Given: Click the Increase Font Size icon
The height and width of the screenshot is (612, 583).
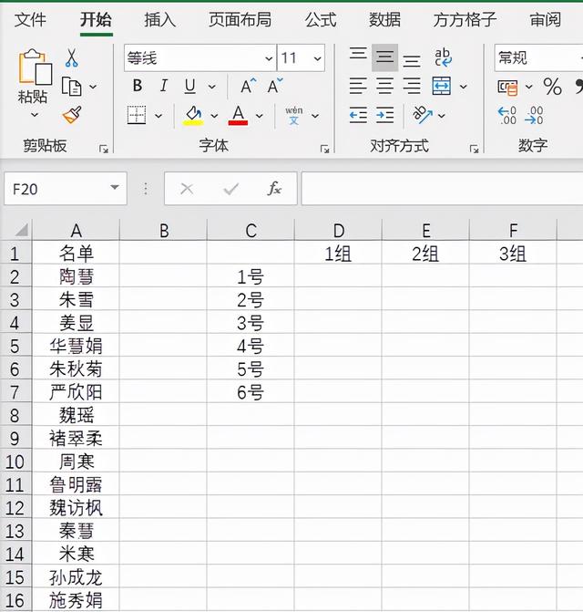Looking at the screenshot, I should coord(248,87).
